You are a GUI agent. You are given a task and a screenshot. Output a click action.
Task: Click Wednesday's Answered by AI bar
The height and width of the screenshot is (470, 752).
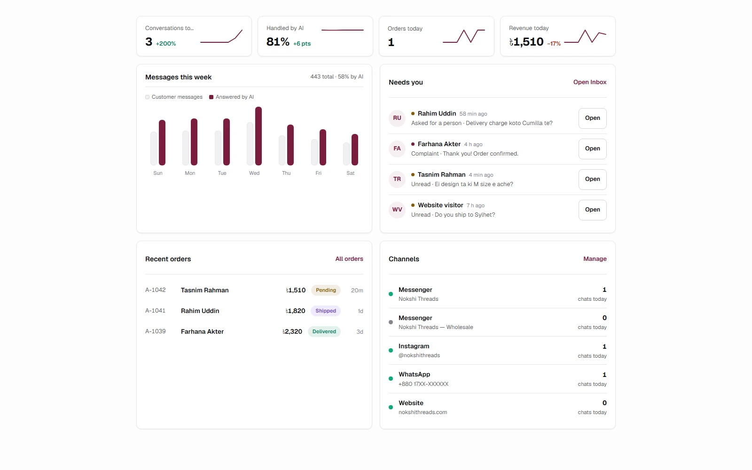[258, 136]
